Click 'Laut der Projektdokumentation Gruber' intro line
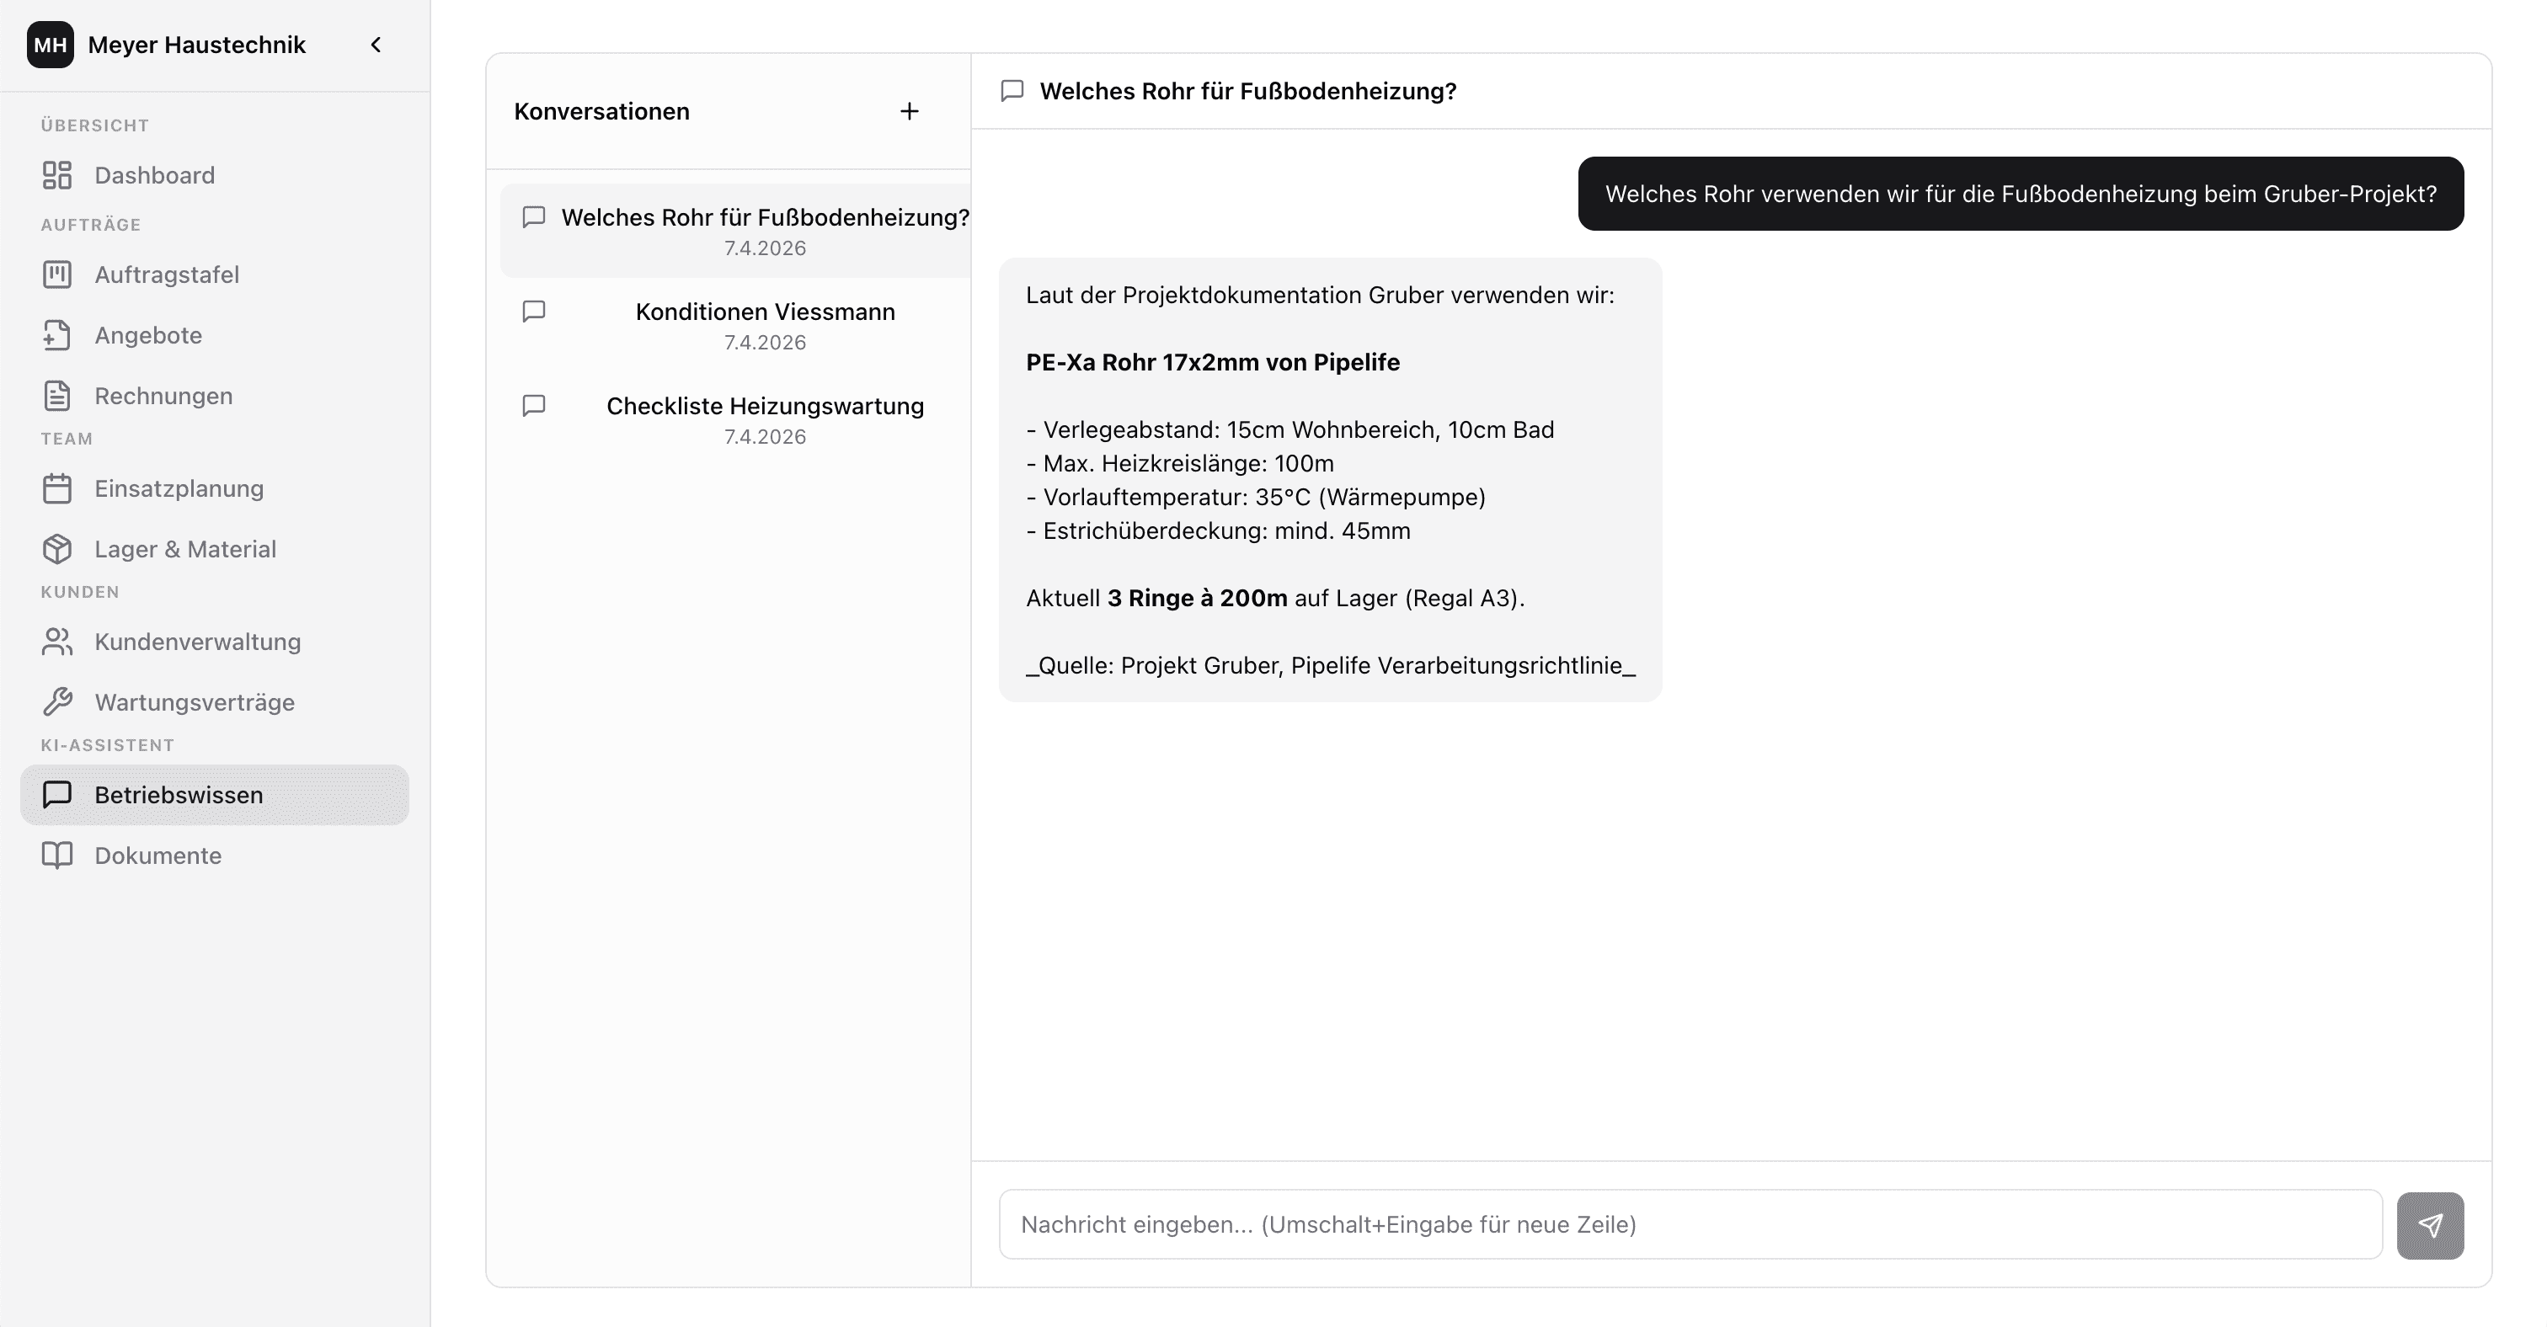The image size is (2547, 1327). [1320, 296]
